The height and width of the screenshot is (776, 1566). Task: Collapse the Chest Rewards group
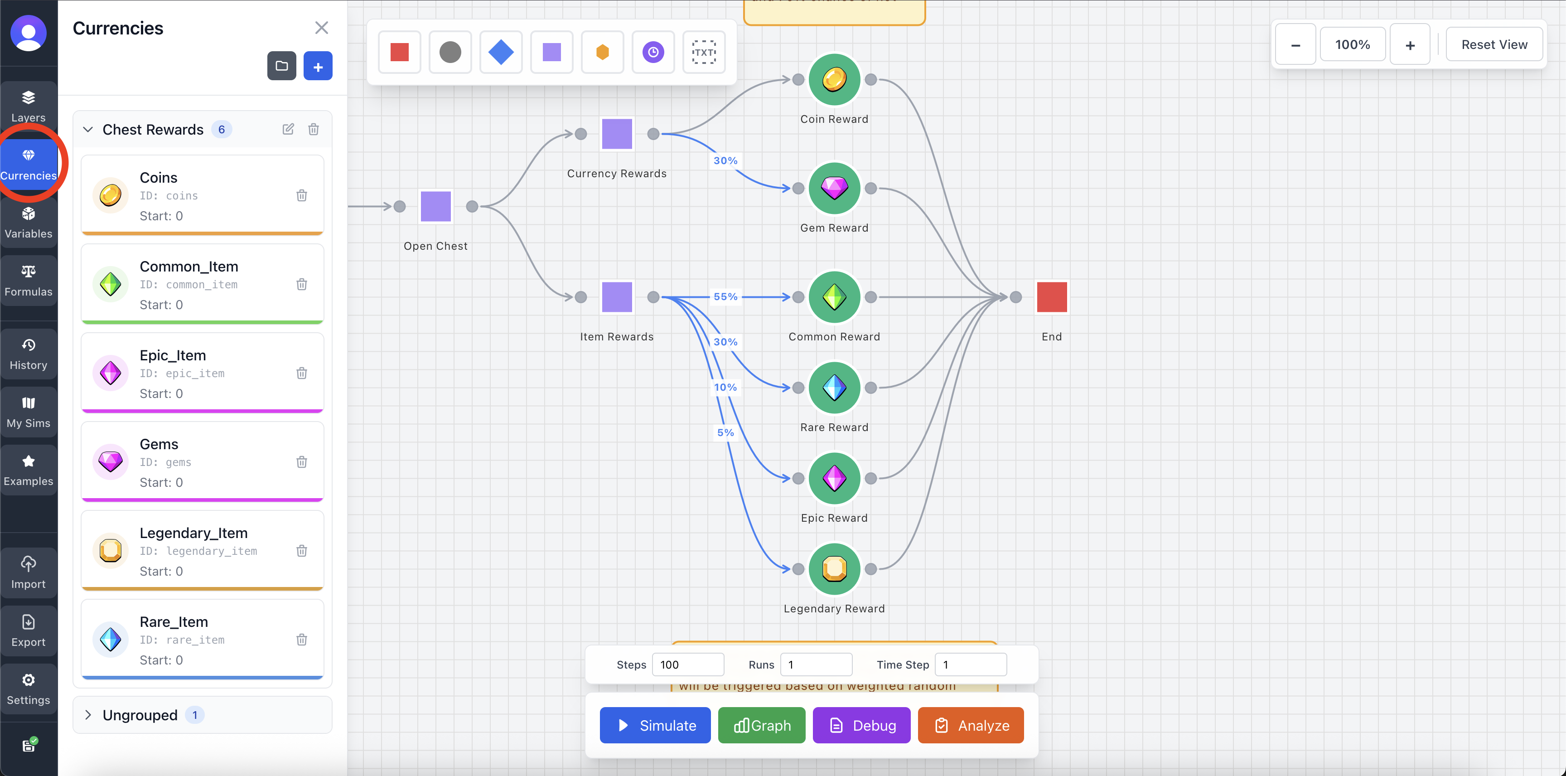tap(88, 129)
